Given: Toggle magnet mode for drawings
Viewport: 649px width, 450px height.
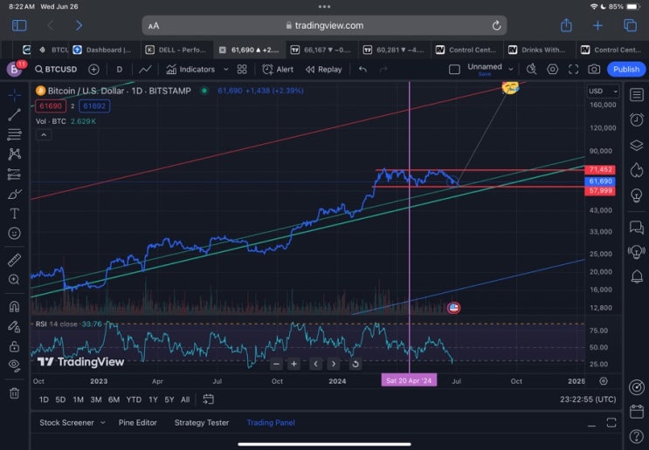Looking at the screenshot, I should tap(15, 307).
